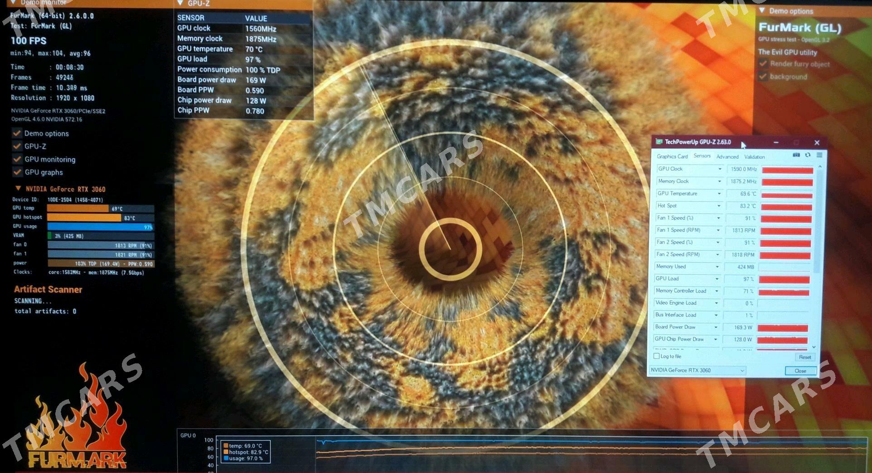
Task: Minimize the TechPowerUp GPU-Z window
Action: coord(776,142)
